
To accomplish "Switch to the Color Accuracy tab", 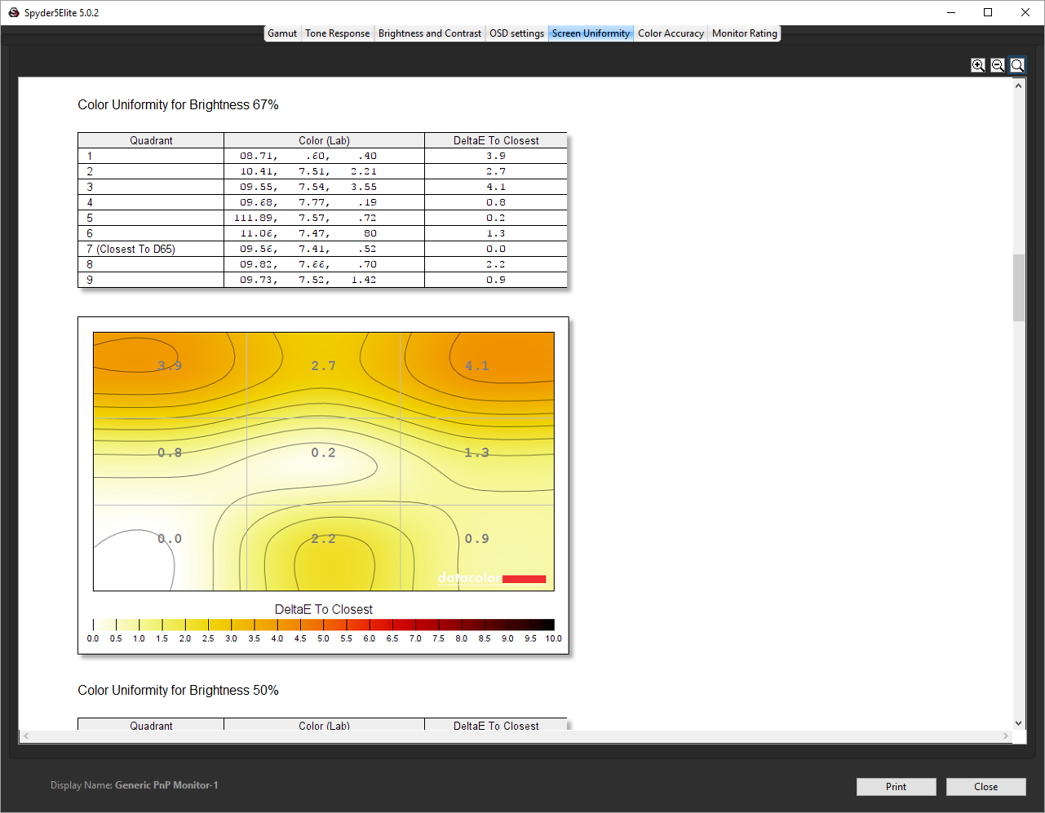I will pyautogui.click(x=671, y=33).
